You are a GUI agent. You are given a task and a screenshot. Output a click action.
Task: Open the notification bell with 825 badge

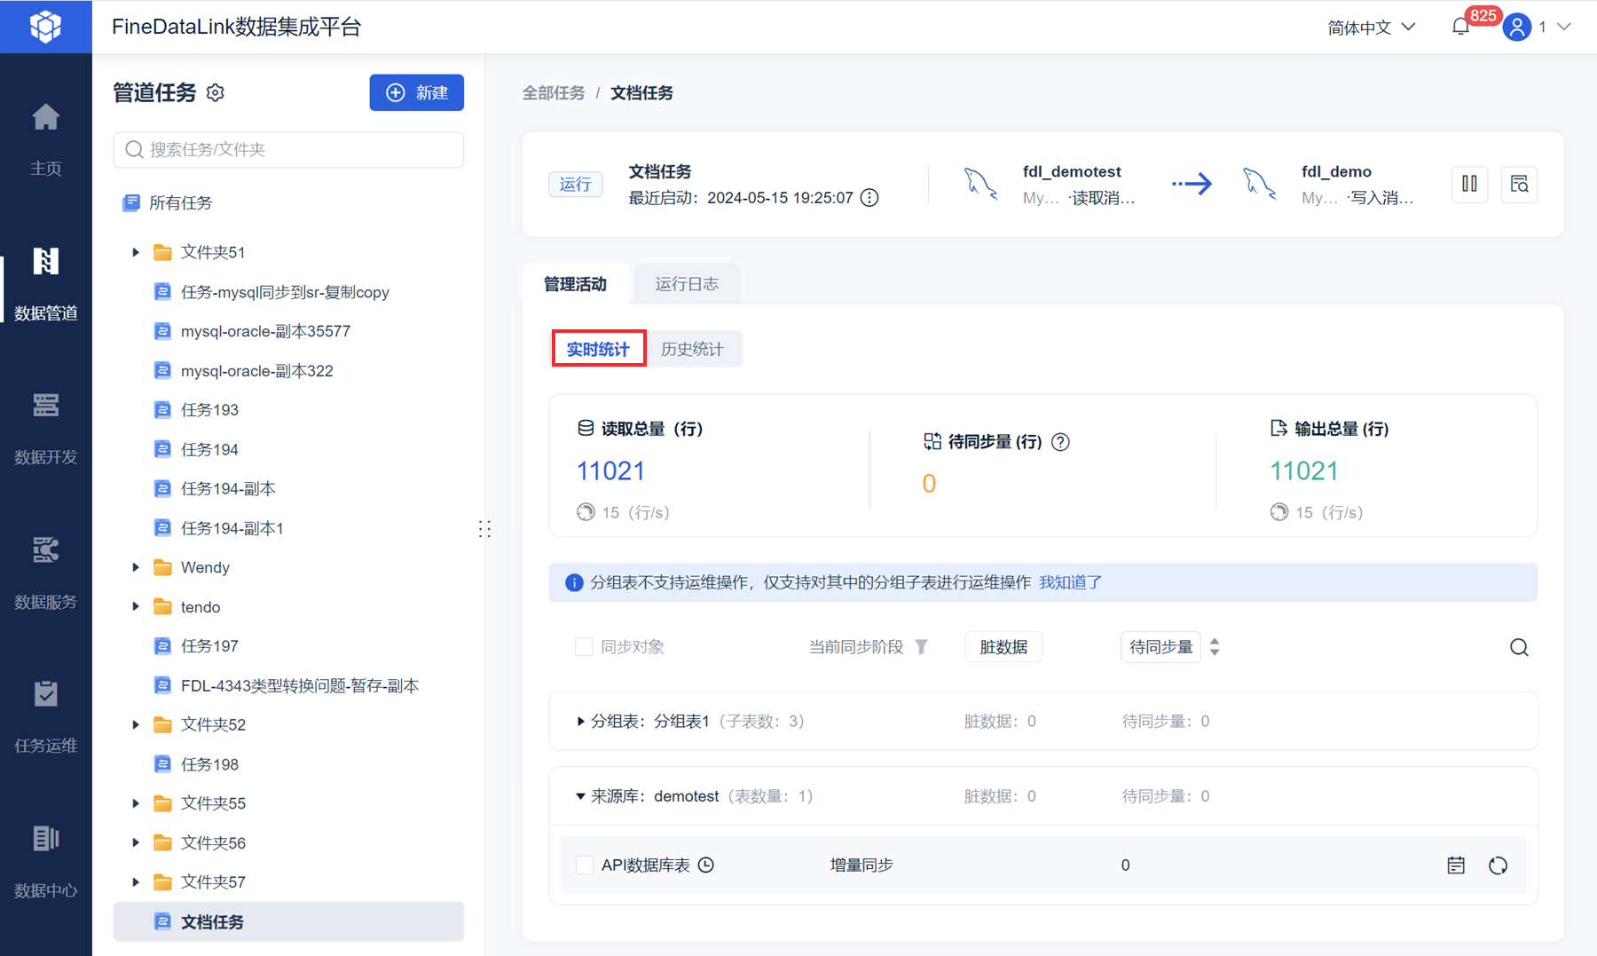(1460, 28)
